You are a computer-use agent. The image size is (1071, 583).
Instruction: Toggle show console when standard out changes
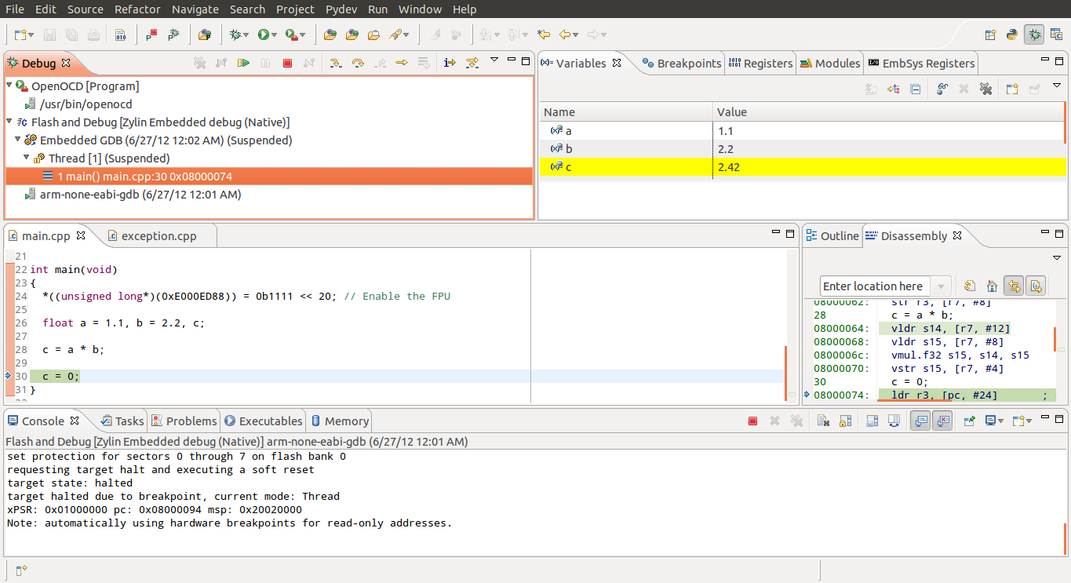pos(919,421)
